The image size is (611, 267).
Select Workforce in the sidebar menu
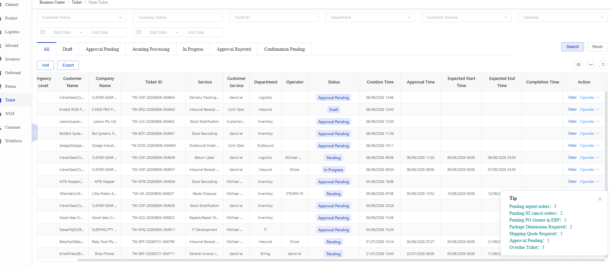click(x=14, y=141)
